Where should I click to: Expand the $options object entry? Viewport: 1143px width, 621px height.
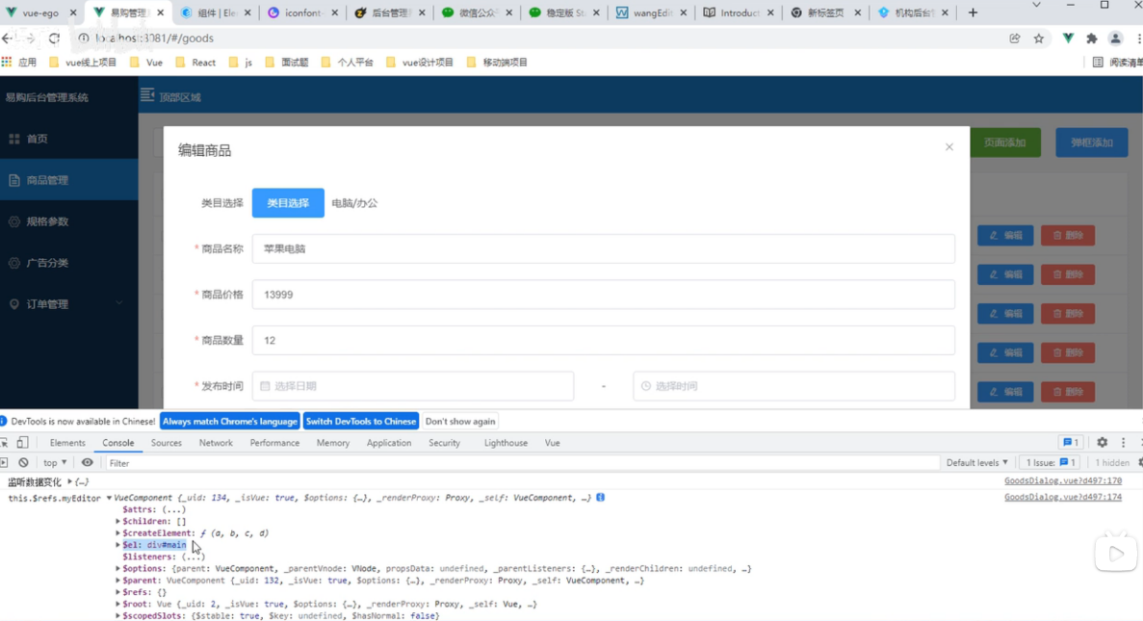coord(118,568)
